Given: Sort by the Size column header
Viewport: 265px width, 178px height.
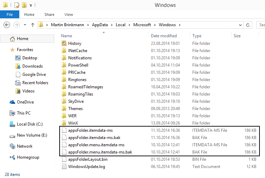Looking at the screenshot, I should (x=237, y=36).
